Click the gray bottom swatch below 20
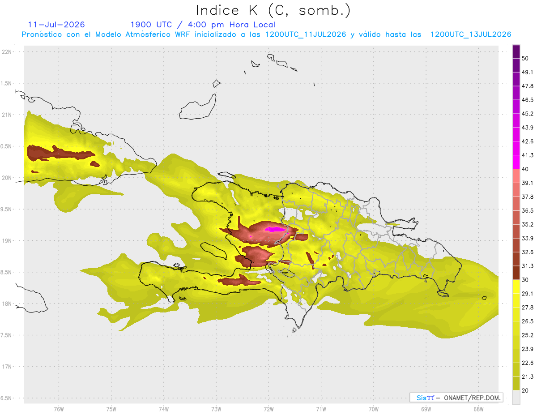Image resolution: width=537 pixels, height=415 pixels. click(x=516, y=397)
